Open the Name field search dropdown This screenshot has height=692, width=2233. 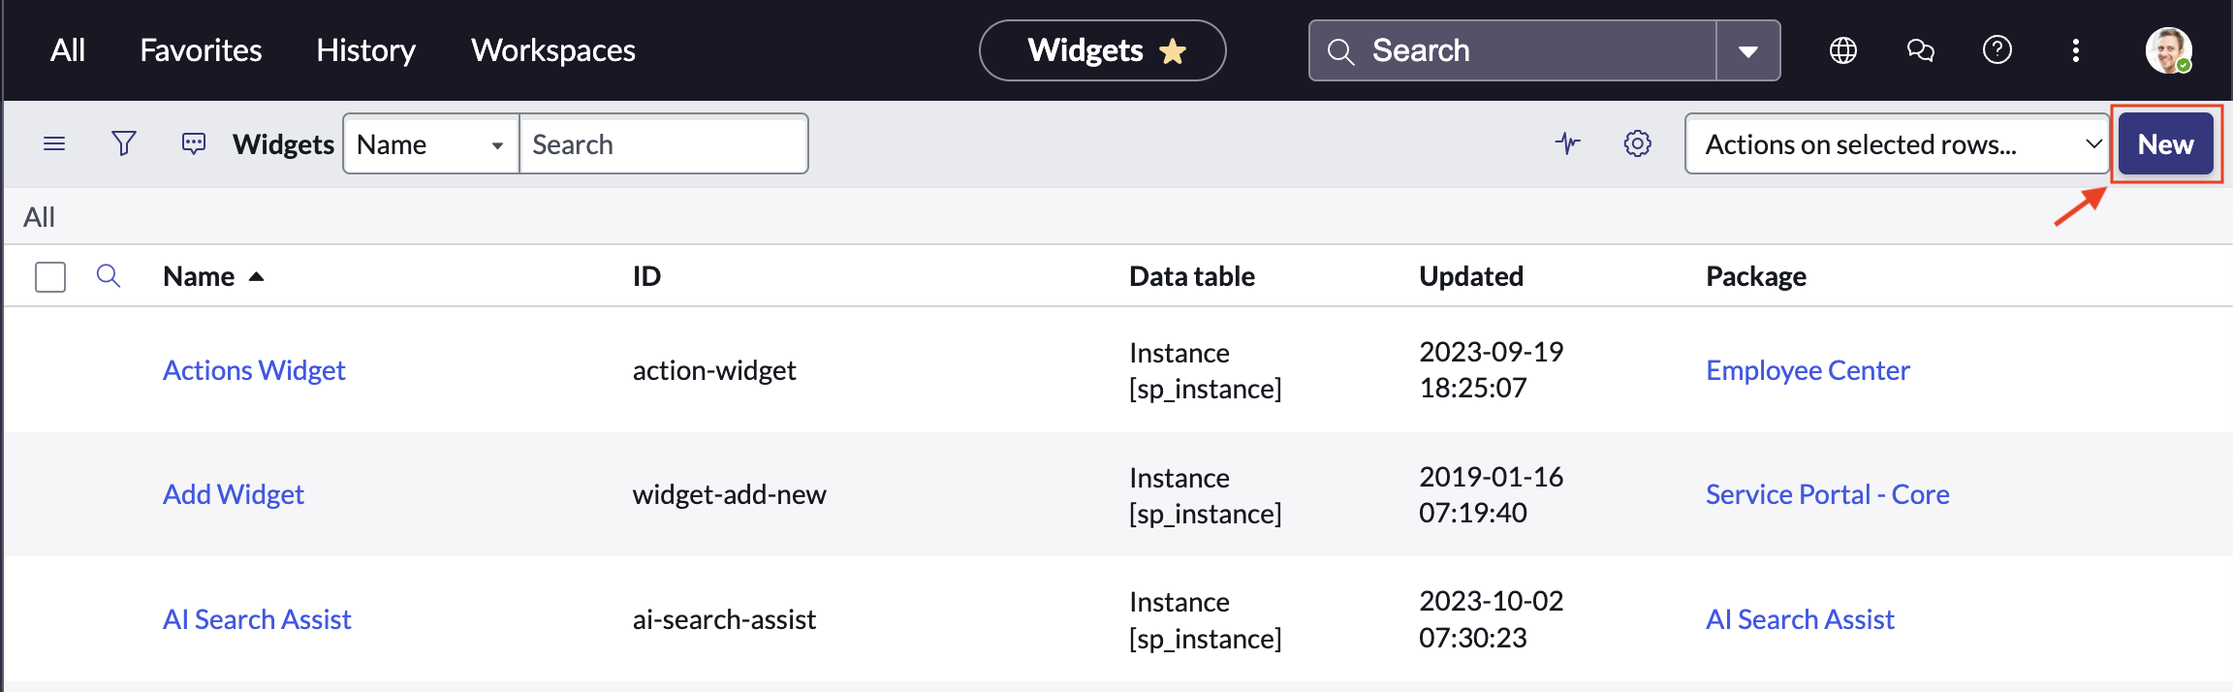pyautogui.click(x=431, y=144)
